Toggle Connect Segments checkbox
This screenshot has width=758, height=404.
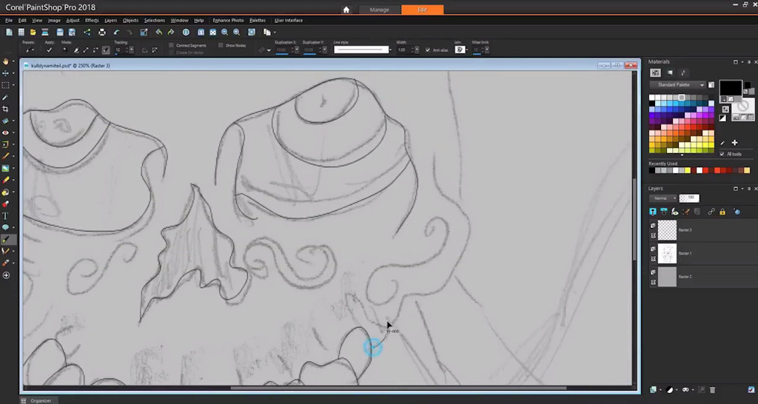click(171, 45)
